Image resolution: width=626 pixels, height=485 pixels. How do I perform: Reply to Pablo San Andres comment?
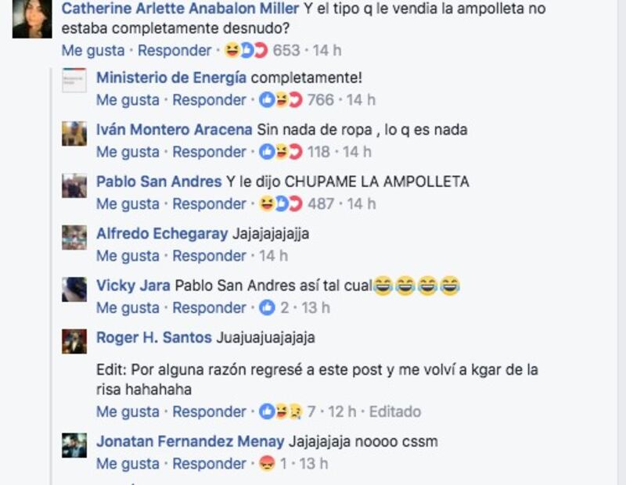click(209, 204)
